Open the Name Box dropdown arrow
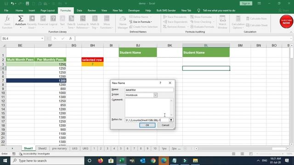This screenshot has height=165, width=294. coord(42,38)
